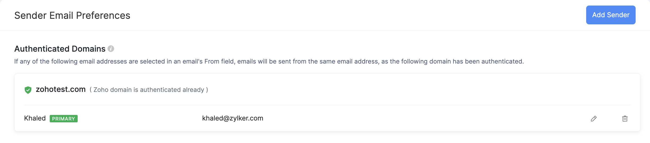Delete the Khaled sender using trash icon
The image size is (650, 143).
pos(625,119)
